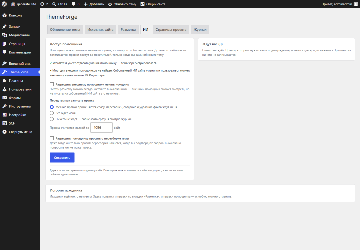Open the Разметка tab
The height and width of the screenshot is (250, 360).
pyautogui.click(x=128, y=29)
